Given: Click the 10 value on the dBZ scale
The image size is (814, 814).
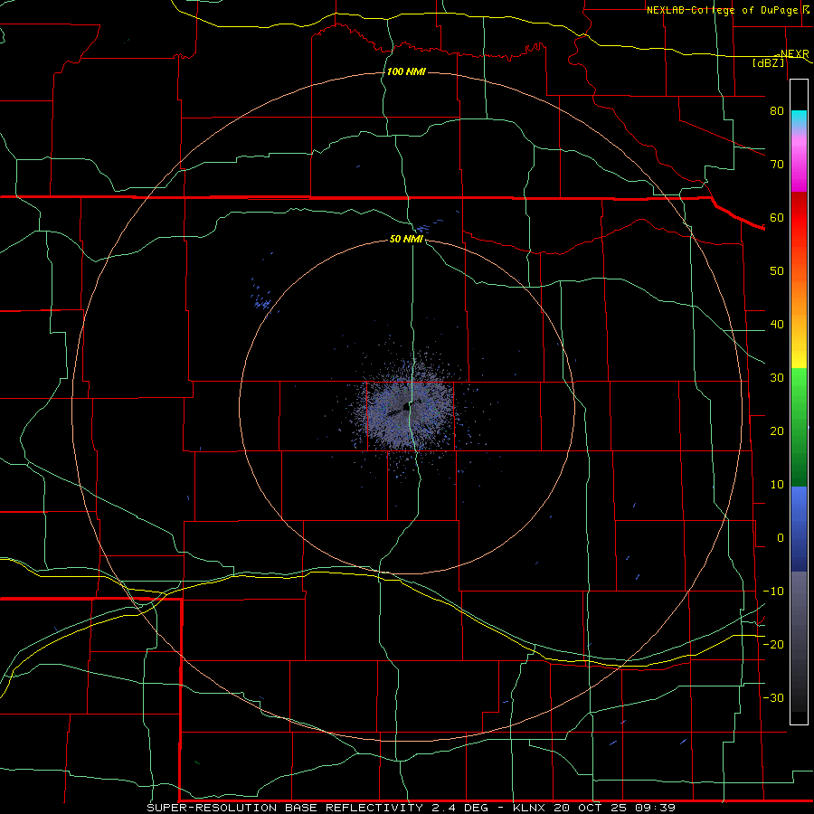Looking at the screenshot, I should 777,485.
